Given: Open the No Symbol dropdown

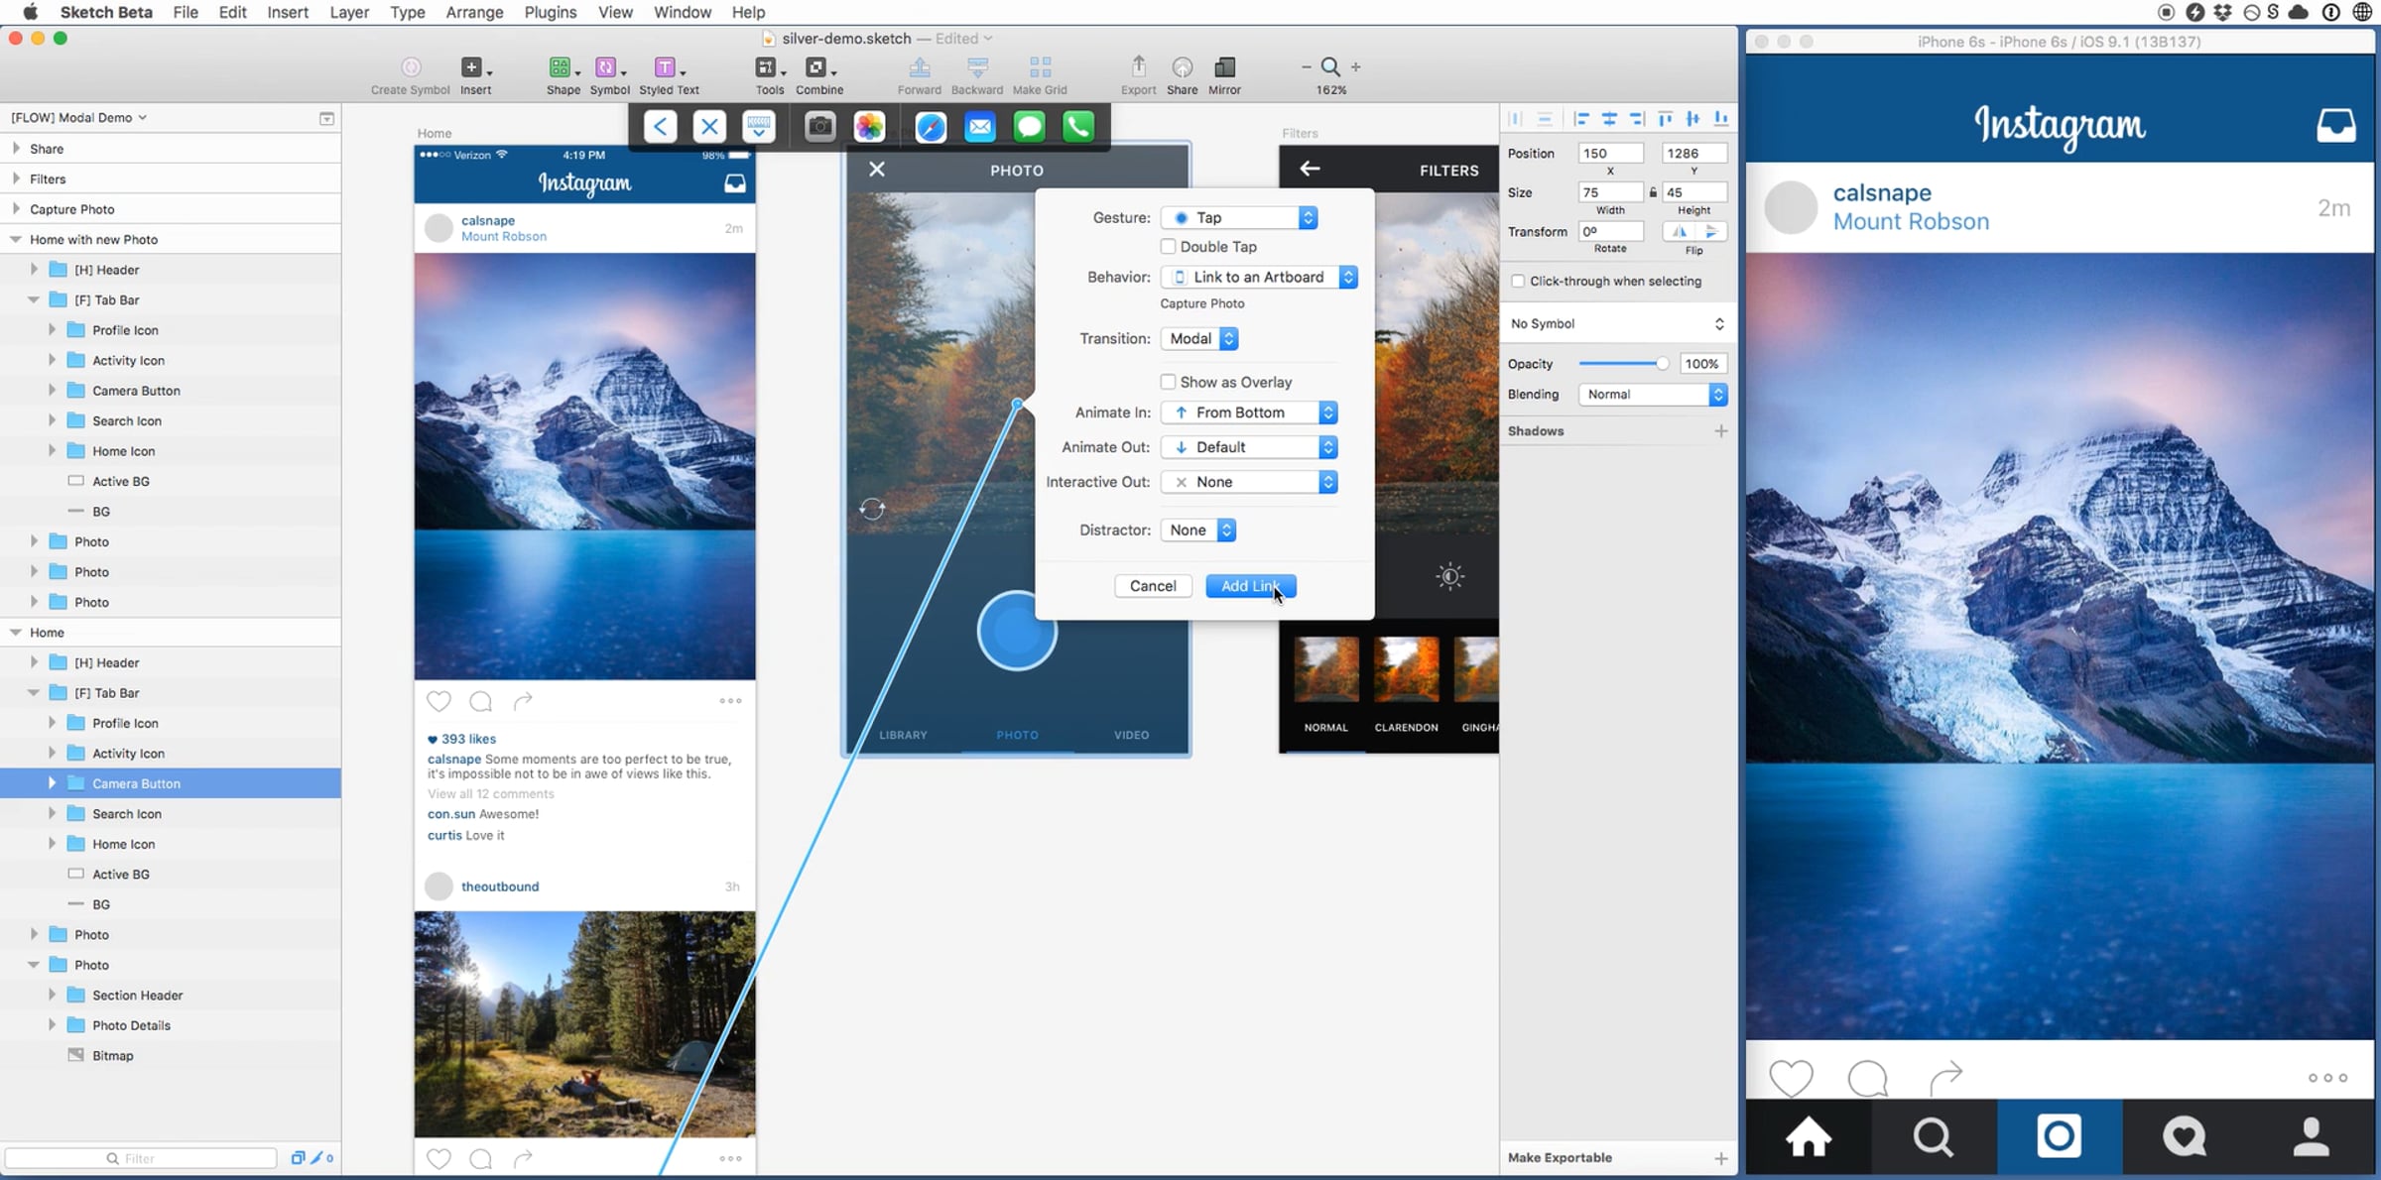Looking at the screenshot, I should coord(1616,324).
